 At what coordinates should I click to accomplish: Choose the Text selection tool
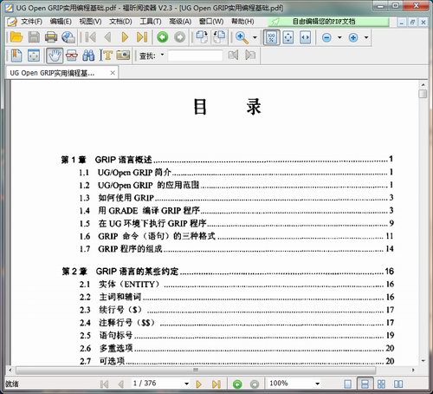click(x=106, y=56)
